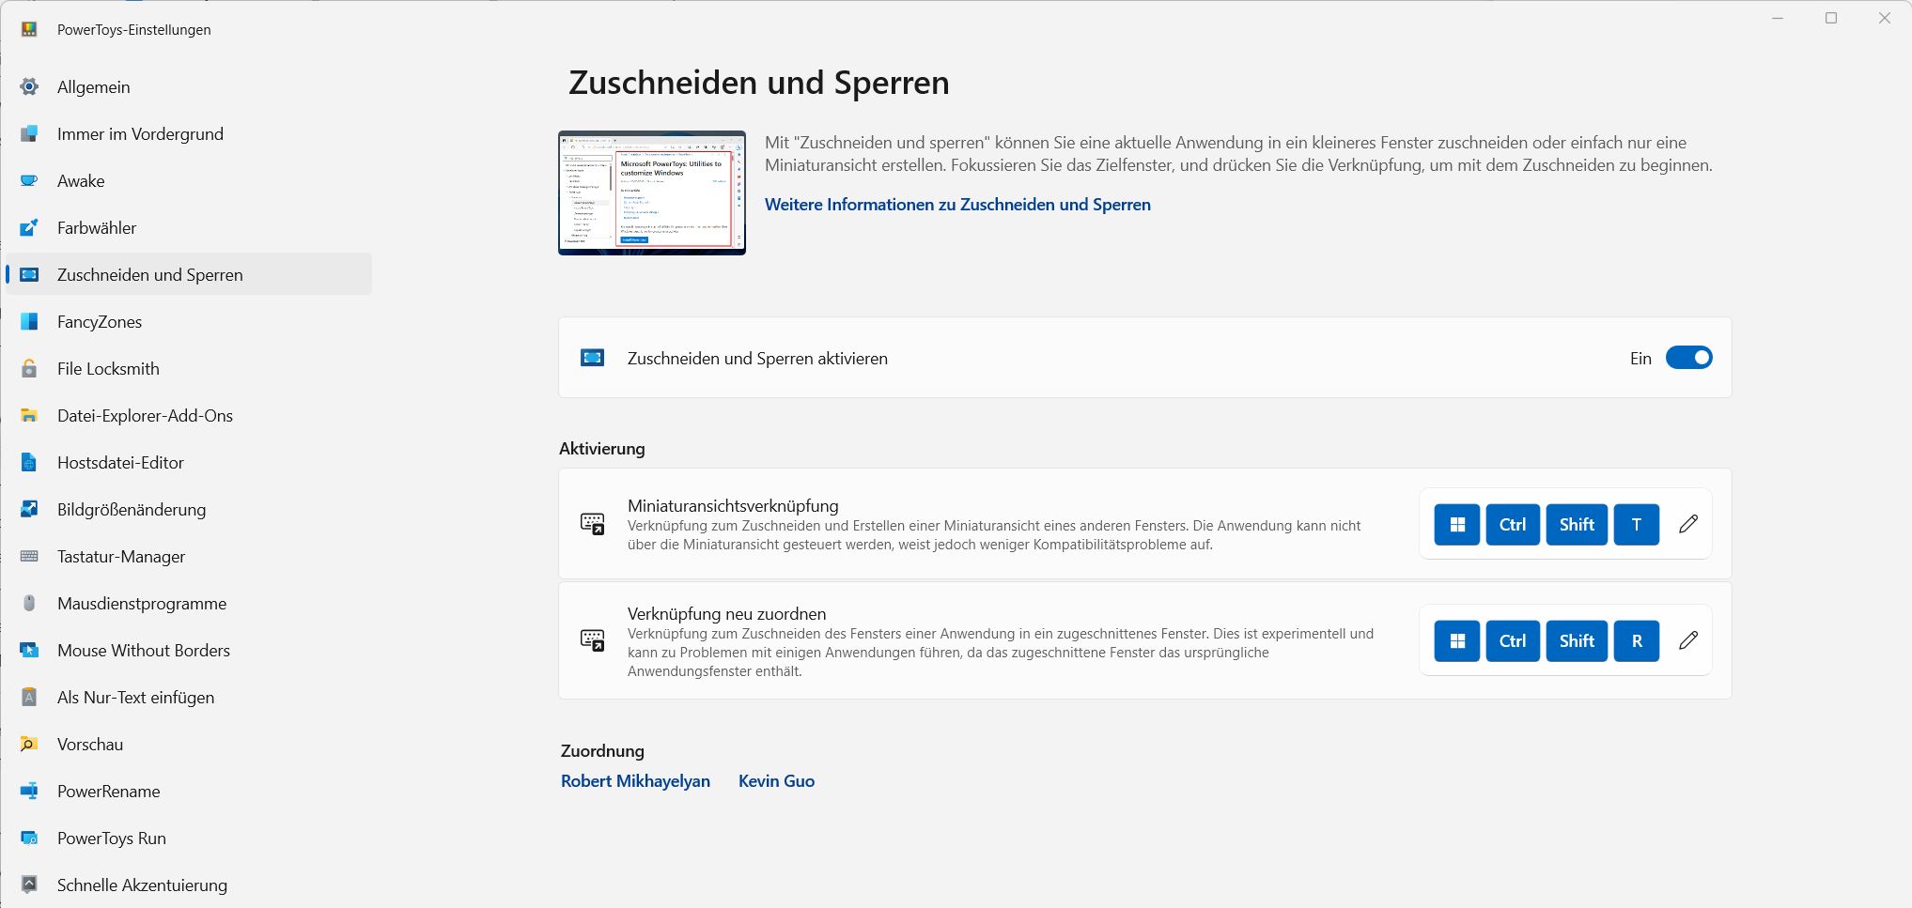Image resolution: width=1912 pixels, height=908 pixels.
Task: Click the Mausdienstprogramme mouse icon
Action: coord(29,604)
